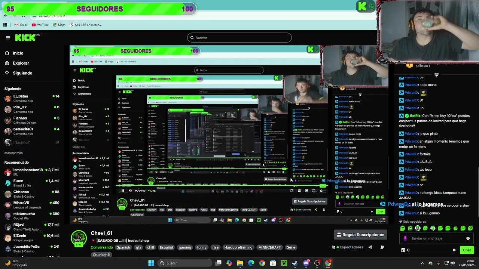Screen dimensions: 479x269
Task: Open the S44 16:9 animated bookmark
Action: pos(86,25)
